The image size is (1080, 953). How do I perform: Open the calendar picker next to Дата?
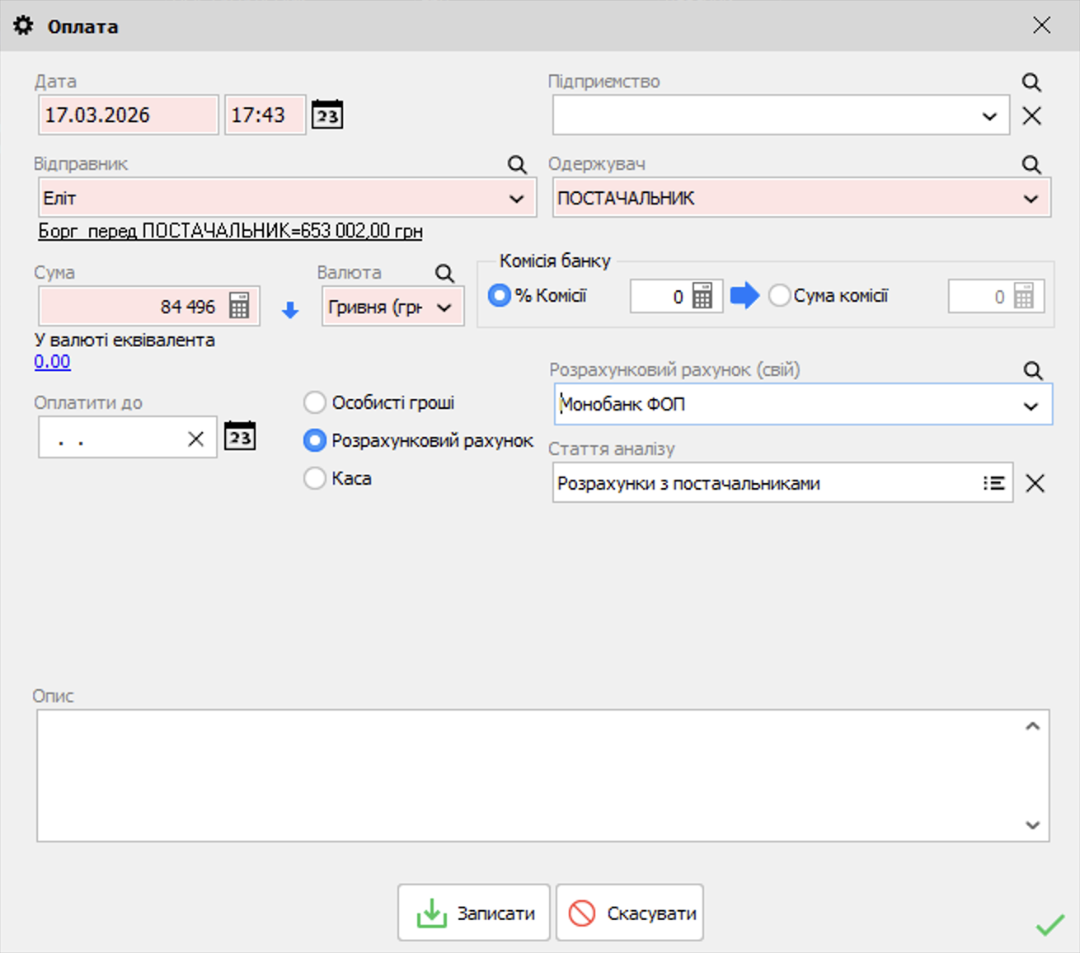(327, 115)
